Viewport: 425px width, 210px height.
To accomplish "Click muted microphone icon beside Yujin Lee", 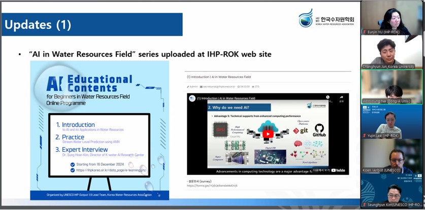I will click(x=364, y=135).
